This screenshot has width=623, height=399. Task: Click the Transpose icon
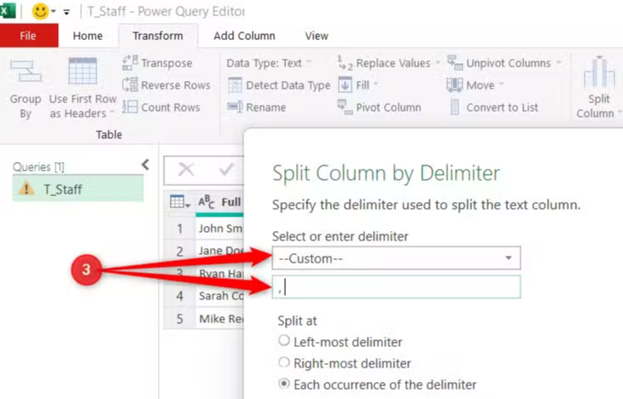(130, 63)
